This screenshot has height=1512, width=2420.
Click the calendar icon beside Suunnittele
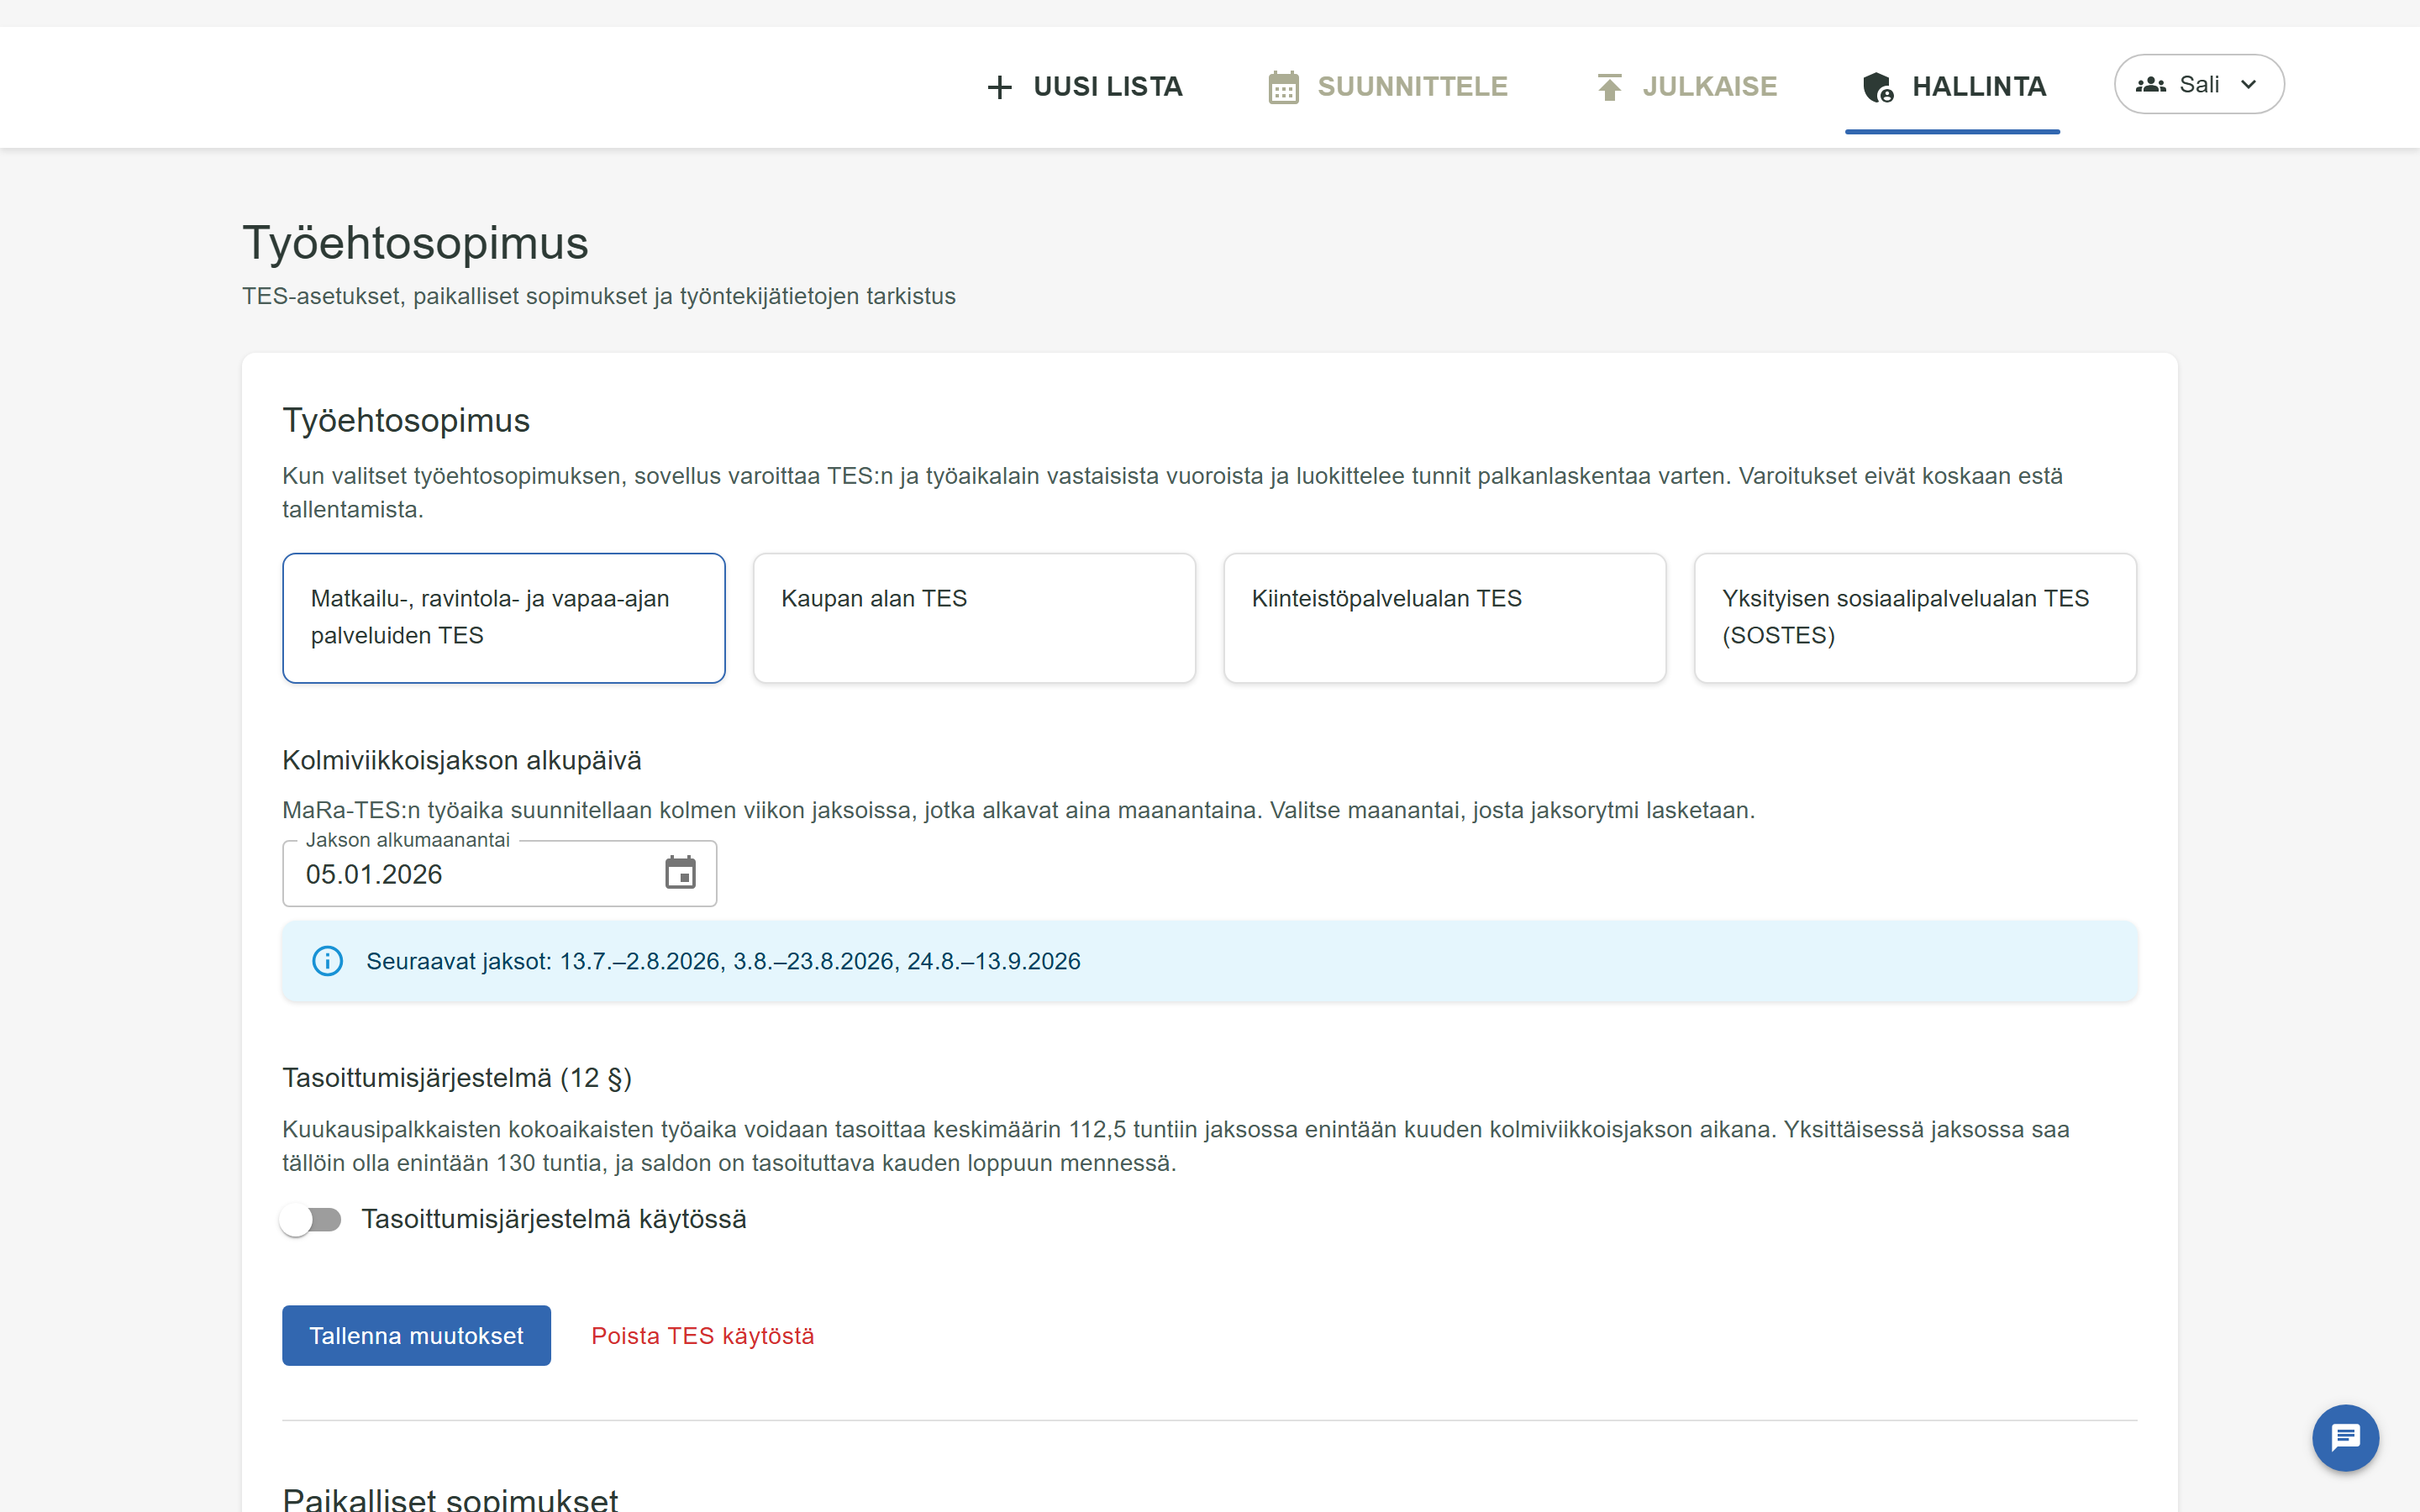pos(1284,87)
